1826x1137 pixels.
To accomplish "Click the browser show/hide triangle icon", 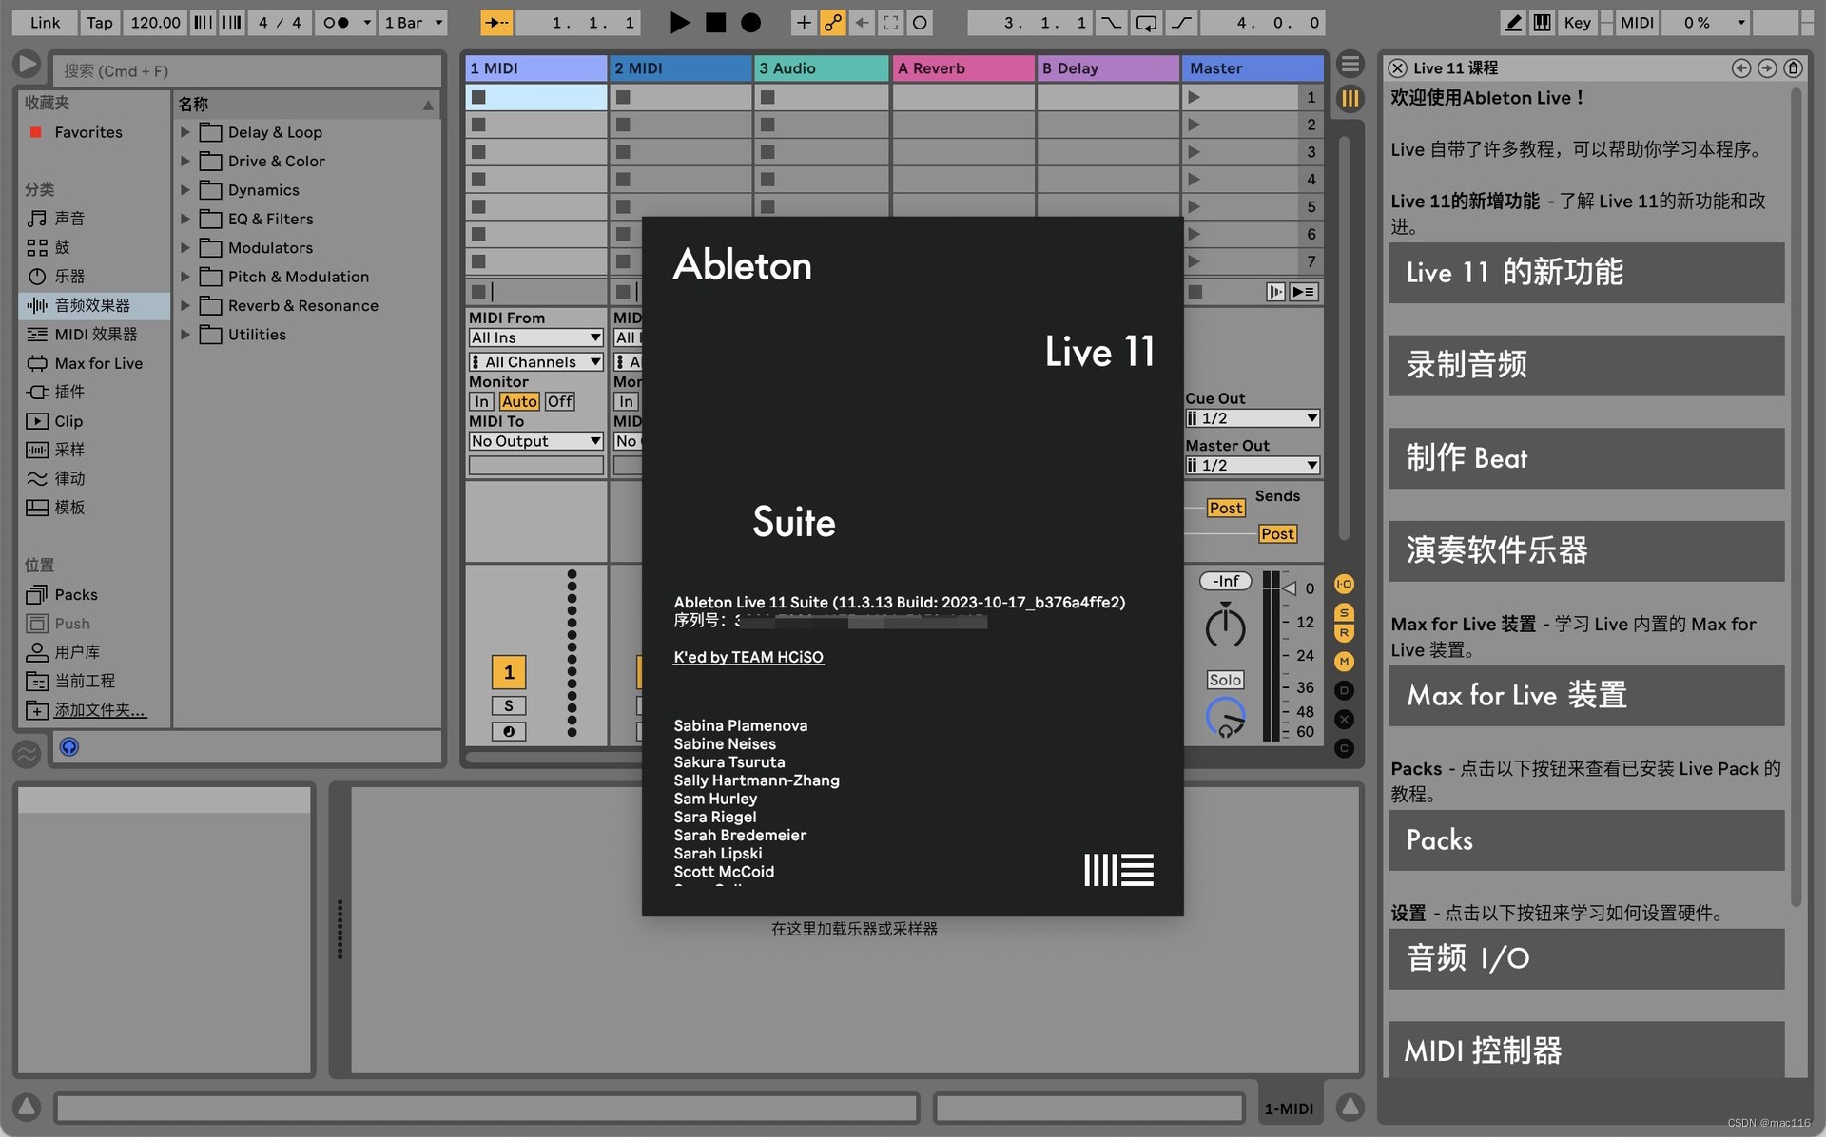I will click(27, 65).
